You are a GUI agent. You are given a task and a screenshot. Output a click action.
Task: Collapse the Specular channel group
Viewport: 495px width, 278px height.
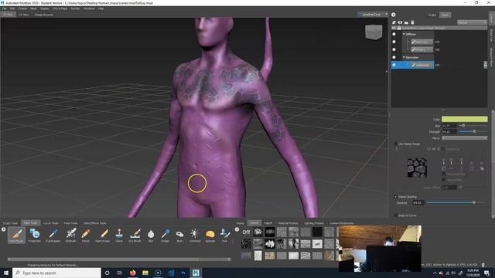404,57
